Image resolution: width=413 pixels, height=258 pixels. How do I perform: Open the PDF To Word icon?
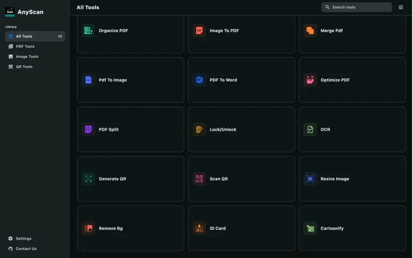(x=199, y=80)
